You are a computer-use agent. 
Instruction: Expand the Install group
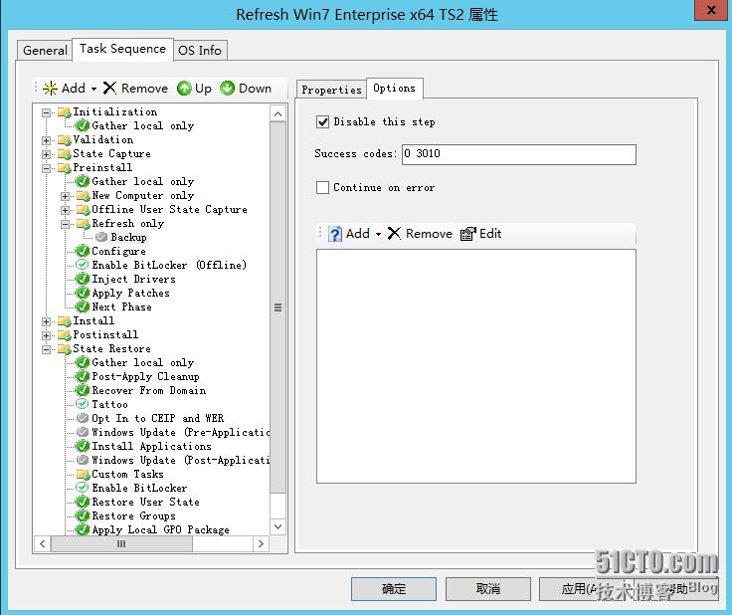pyautogui.click(x=46, y=321)
